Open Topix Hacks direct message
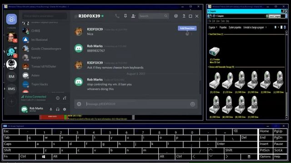Screen dimensions: 291x163 (44, 84)
